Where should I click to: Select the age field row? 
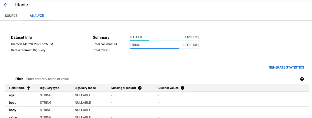tap(12, 95)
